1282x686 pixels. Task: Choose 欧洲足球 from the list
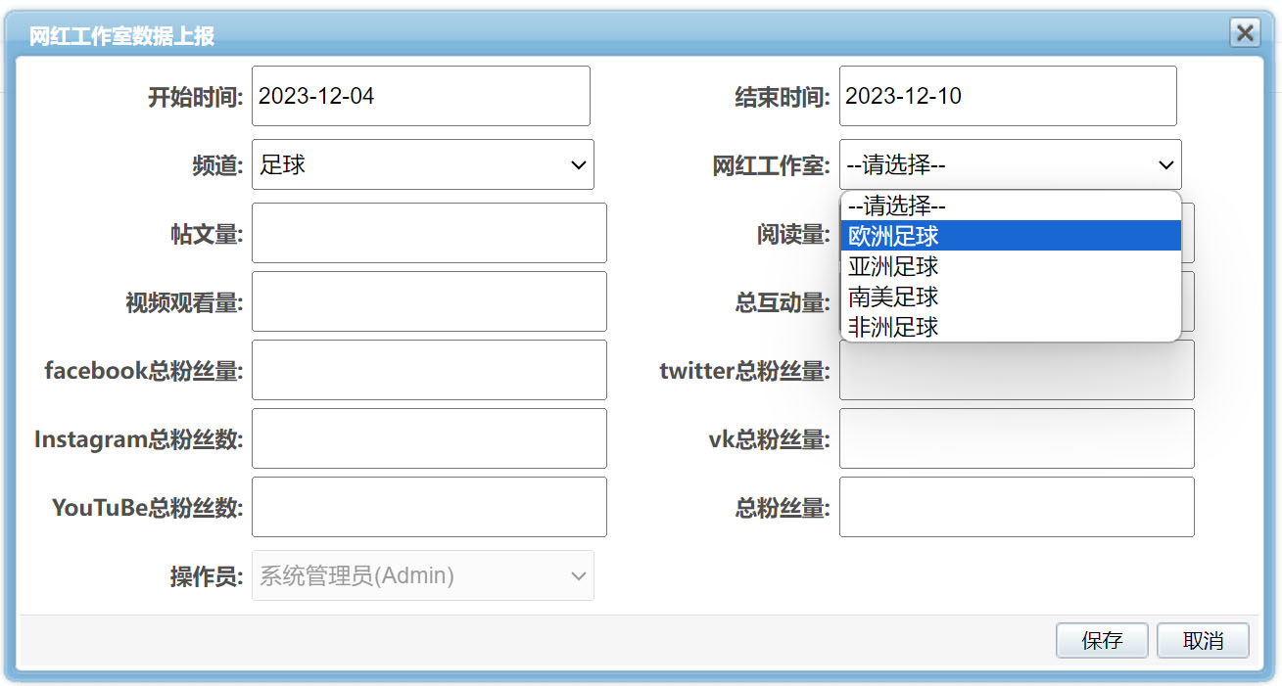point(1010,236)
